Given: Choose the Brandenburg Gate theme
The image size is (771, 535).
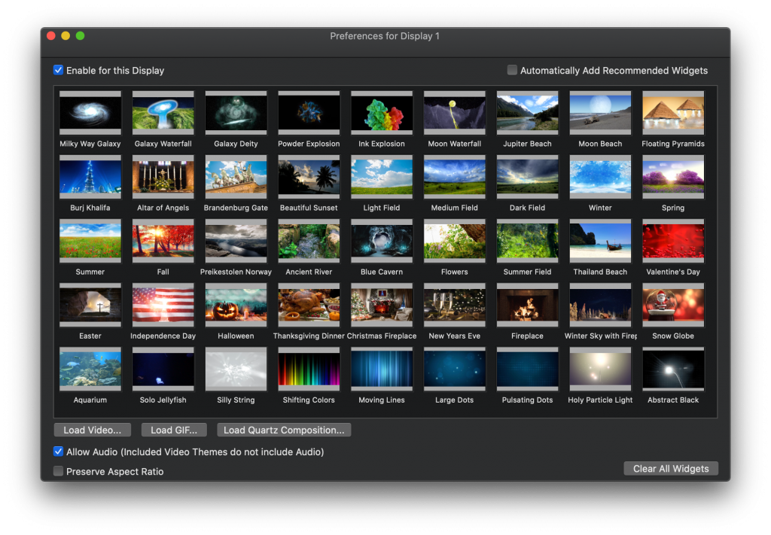Looking at the screenshot, I should [236, 177].
